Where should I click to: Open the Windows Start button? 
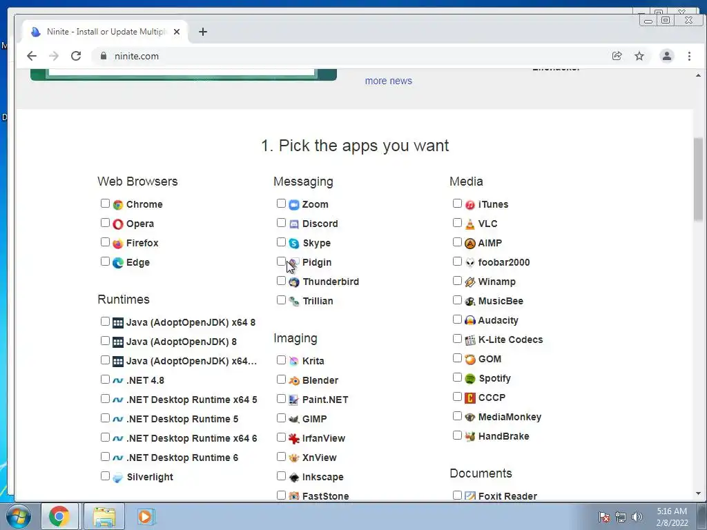pyautogui.click(x=18, y=516)
